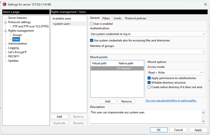Switch to the Filters tab
This screenshot has width=210, height=135.
[x=106, y=18]
